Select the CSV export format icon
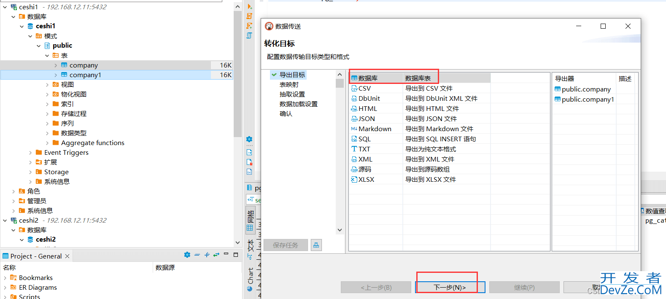Screen dimensions: 666x299 354,89
